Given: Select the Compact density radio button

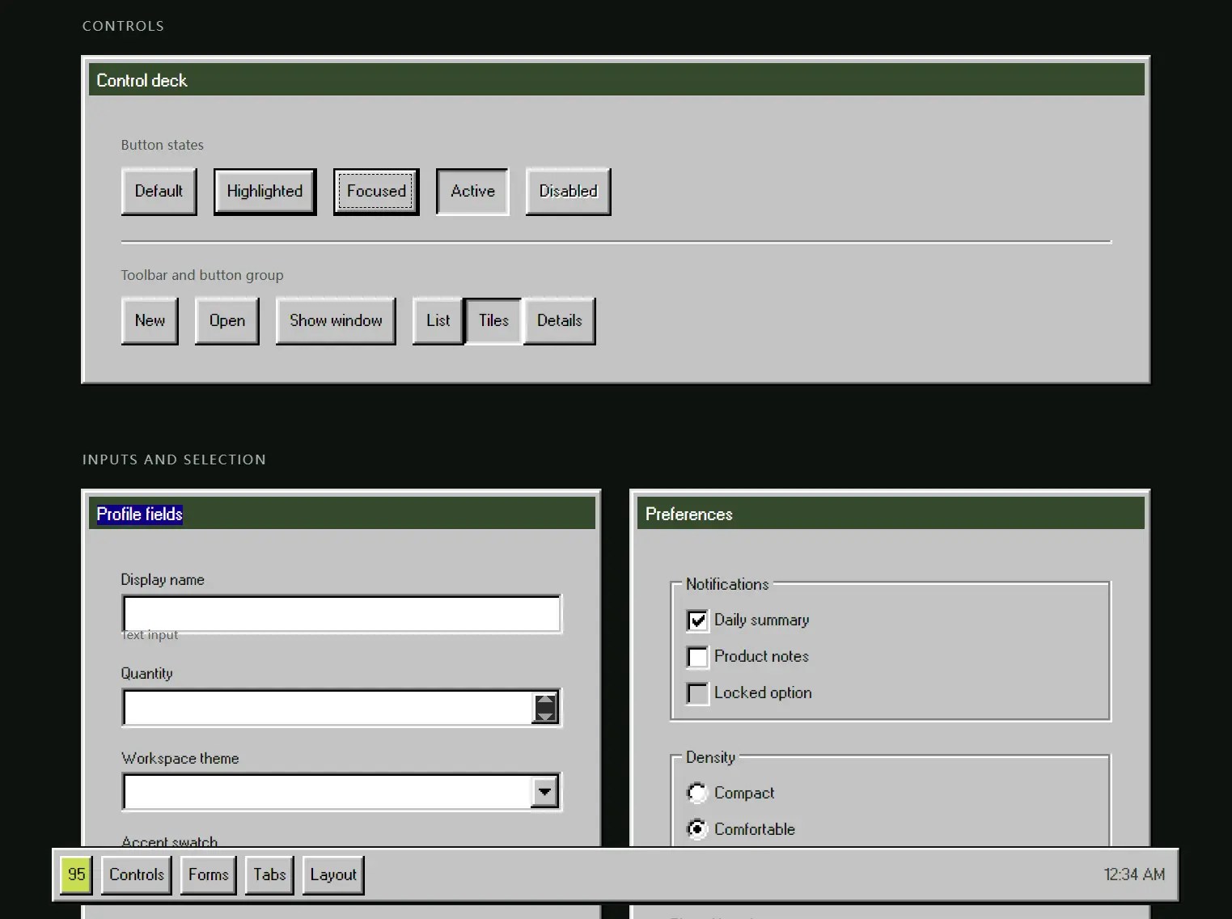Looking at the screenshot, I should click(x=697, y=793).
